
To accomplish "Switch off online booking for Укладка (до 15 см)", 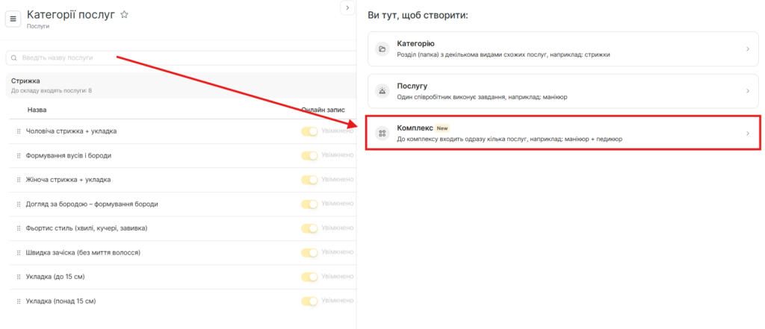I will tap(309, 277).
